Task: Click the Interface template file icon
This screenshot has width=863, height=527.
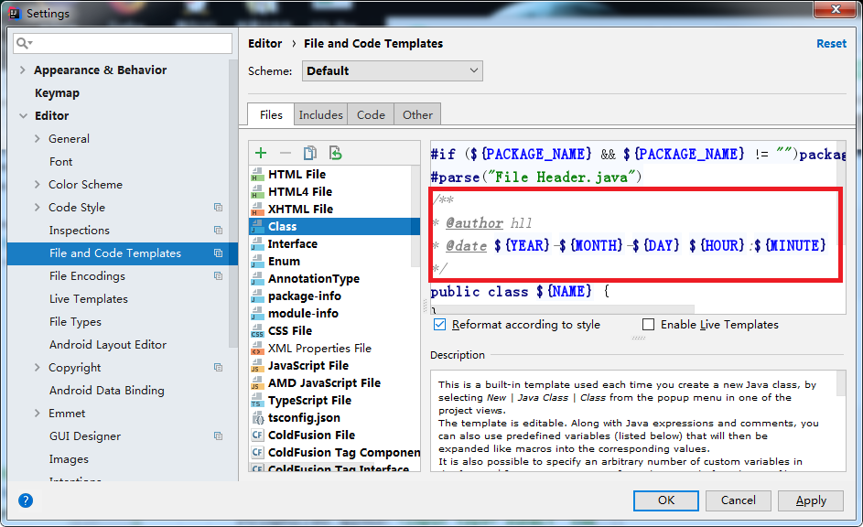Action: pos(257,243)
